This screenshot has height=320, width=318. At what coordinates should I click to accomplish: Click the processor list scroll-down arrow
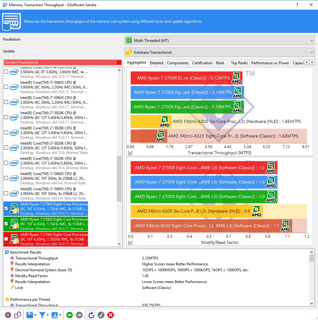click(119, 244)
